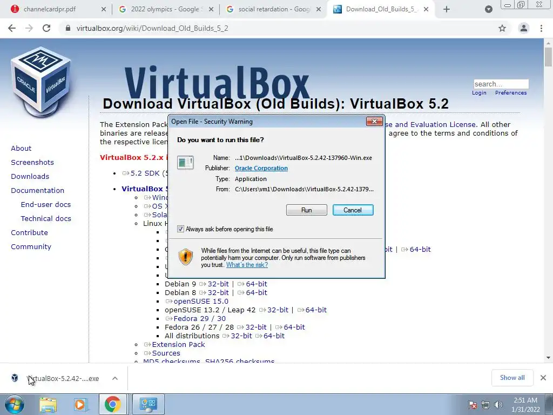This screenshot has width=553, height=415.
Task: Download Debian 8 64-bit package
Action: coord(252,292)
